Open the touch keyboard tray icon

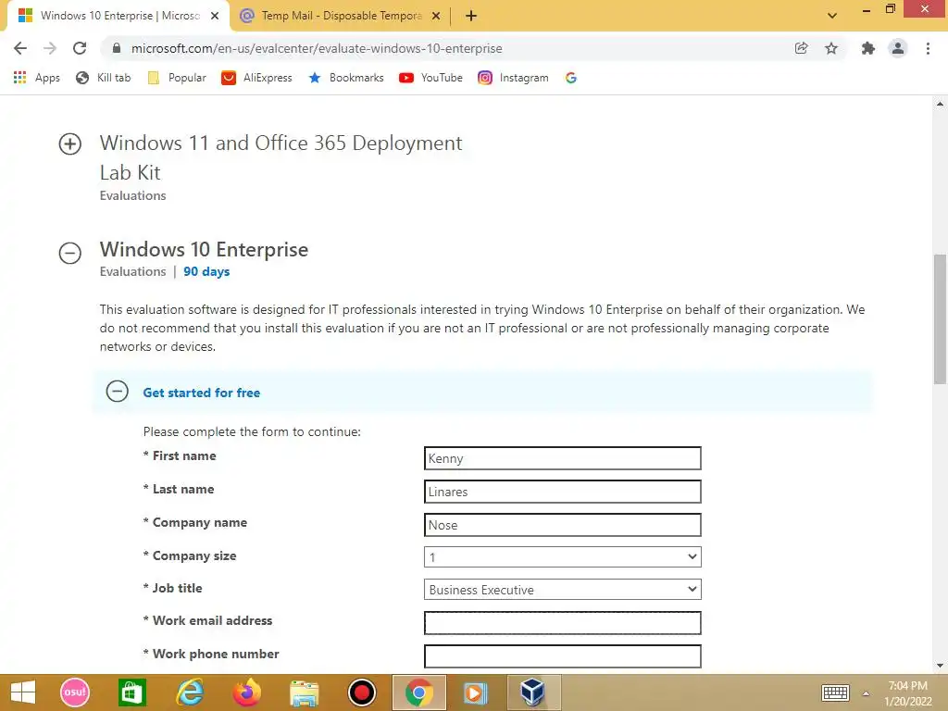point(836,692)
